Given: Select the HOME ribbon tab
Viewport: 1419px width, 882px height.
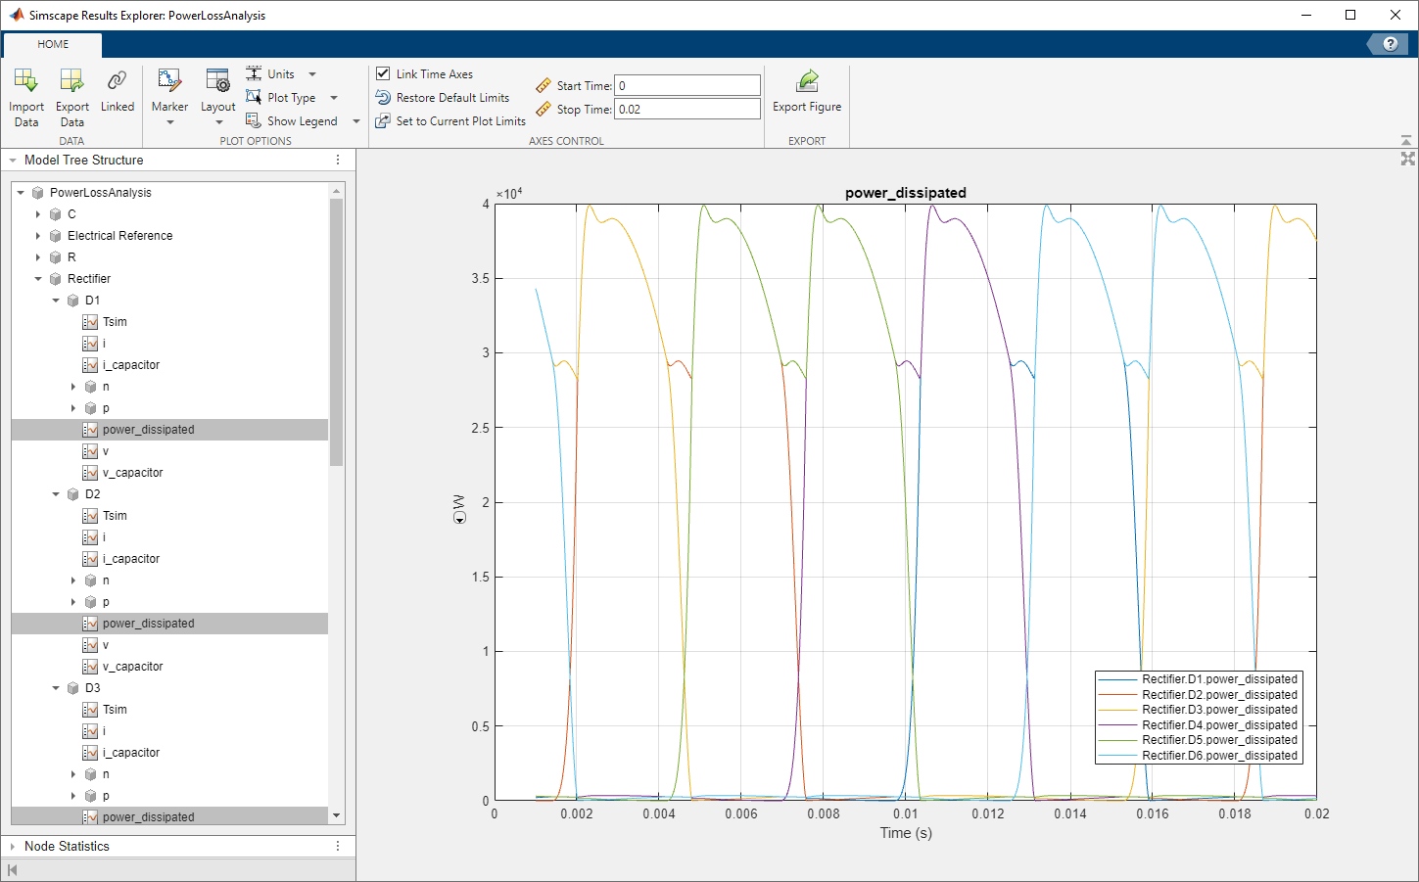Looking at the screenshot, I should click(53, 44).
